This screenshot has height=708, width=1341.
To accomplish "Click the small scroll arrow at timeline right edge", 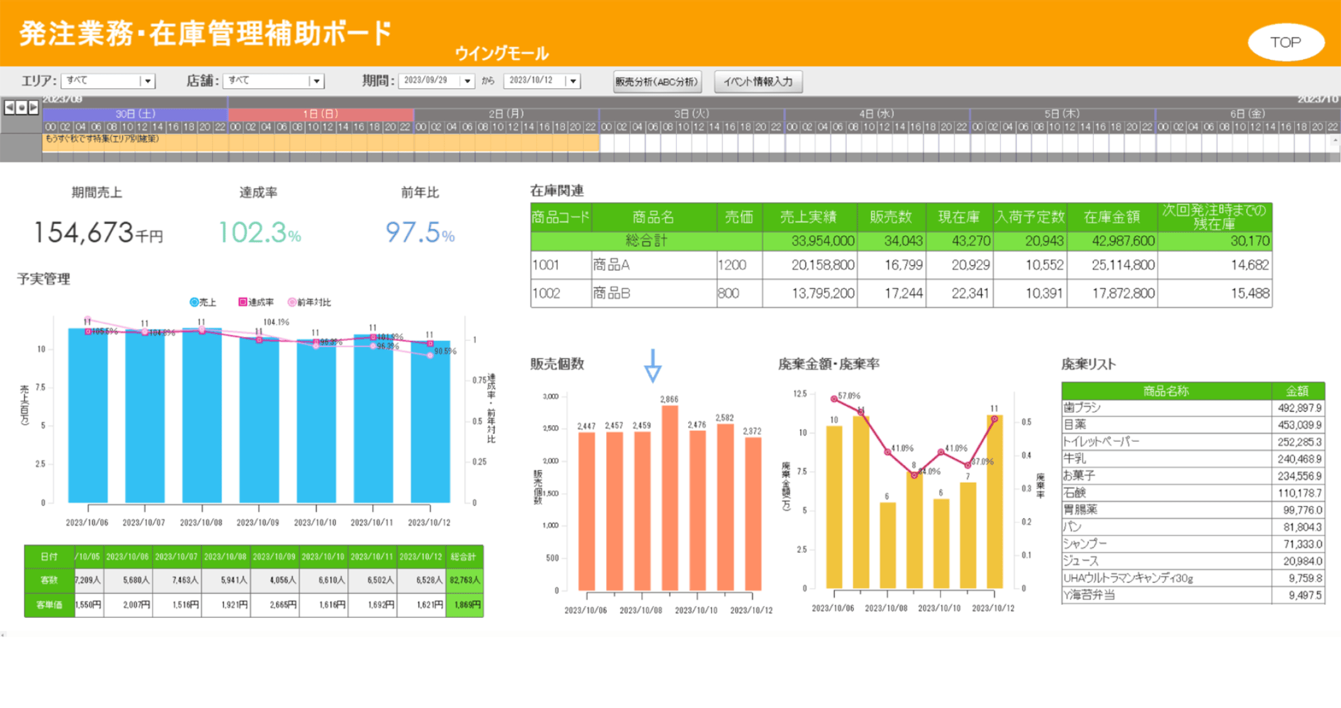I will point(1335,141).
